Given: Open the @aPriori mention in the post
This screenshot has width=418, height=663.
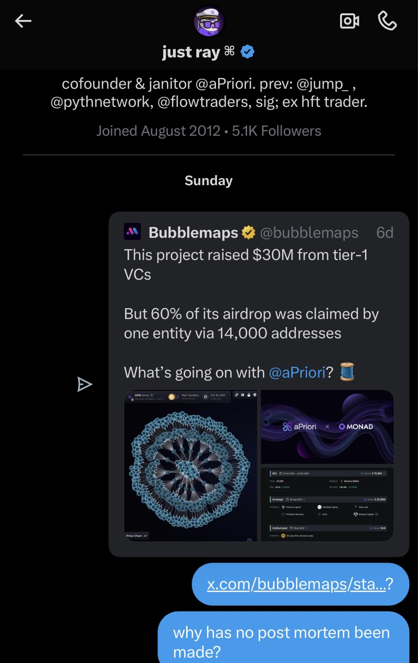Looking at the screenshot, I should point(297,372).
